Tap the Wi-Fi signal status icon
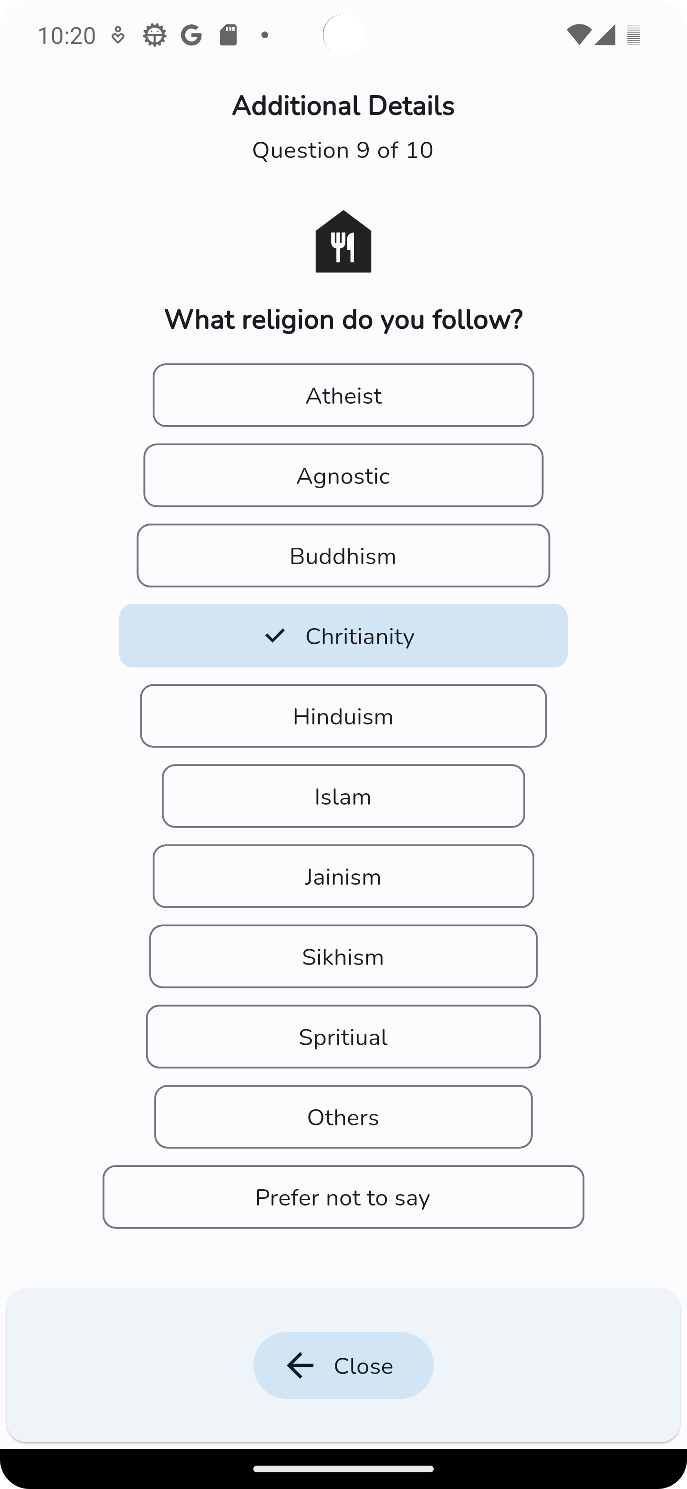This screenshot has height=1489, width=687. coord(578,35)
